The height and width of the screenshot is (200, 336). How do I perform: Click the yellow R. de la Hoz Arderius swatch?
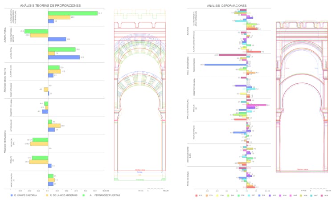(47, 195)
